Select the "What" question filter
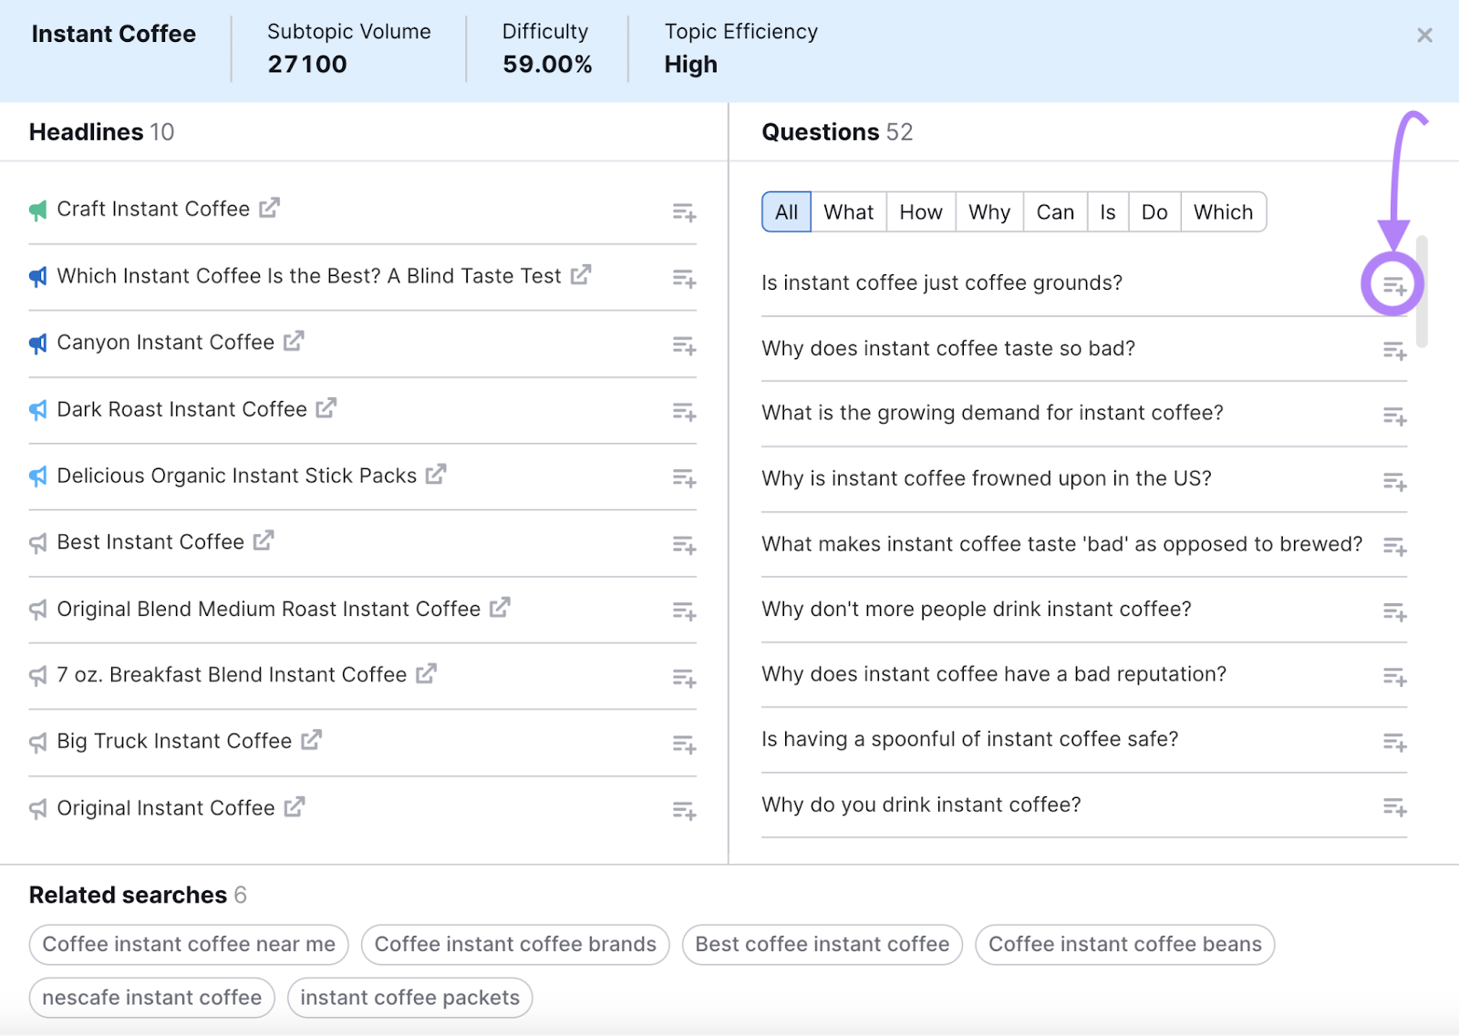The width and height of the screenshot is (1459, 1036). click(x=848, y=211)
